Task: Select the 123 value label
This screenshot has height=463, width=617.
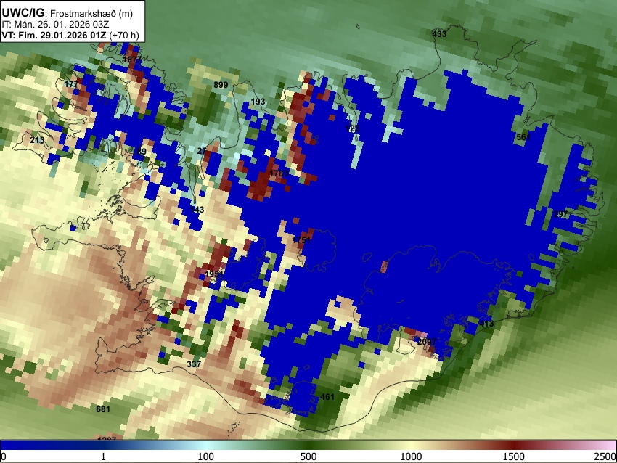Action: [353, 128]
